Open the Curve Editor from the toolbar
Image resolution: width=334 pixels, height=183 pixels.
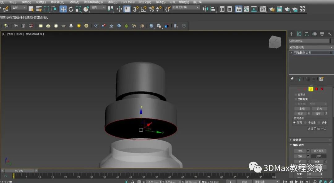(246, 9)
